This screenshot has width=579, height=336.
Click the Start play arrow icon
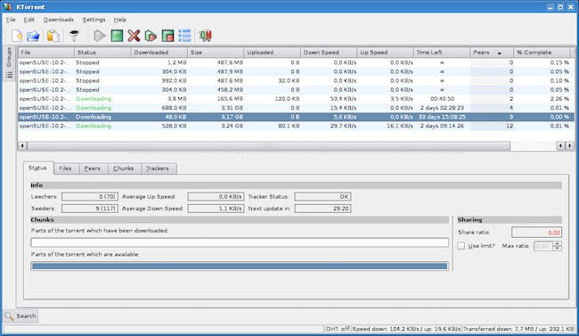tap(100, 36)
